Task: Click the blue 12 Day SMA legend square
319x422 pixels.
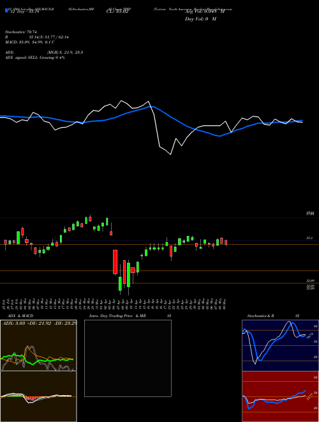Action: pyautogui.click(x=7, y=10)
